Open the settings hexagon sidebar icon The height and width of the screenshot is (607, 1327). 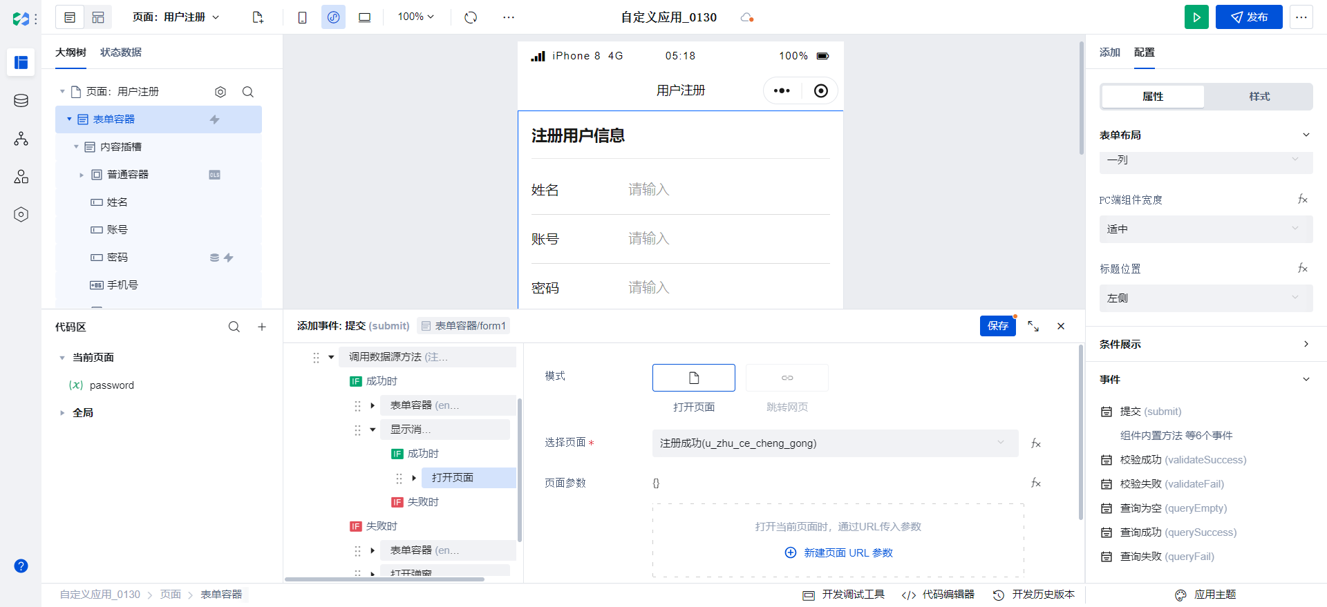21,215
